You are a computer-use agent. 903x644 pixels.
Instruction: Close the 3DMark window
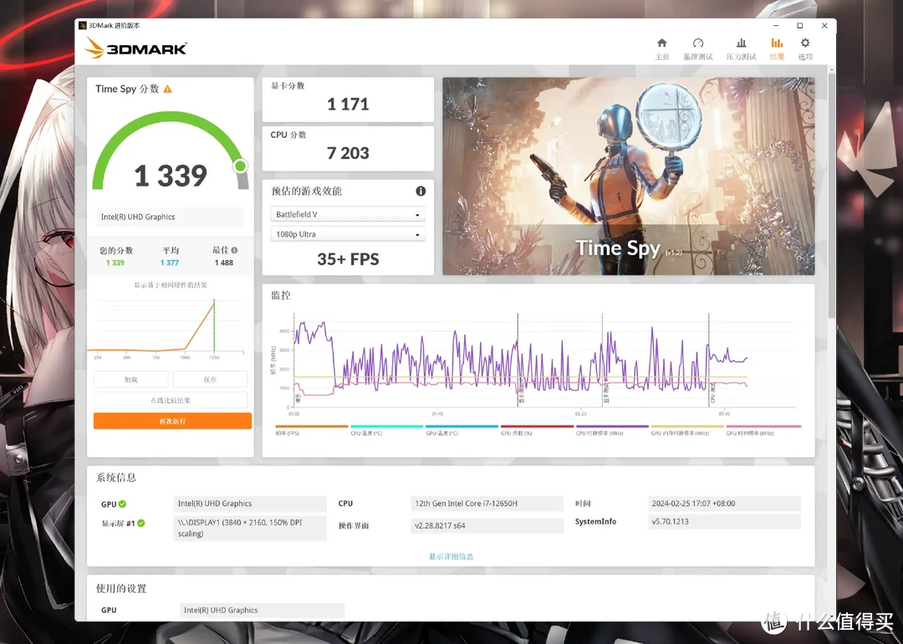coord(824,26)
